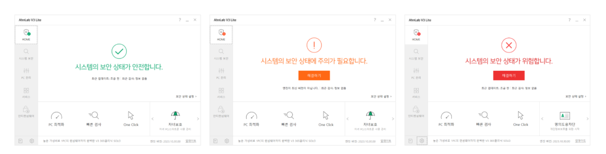The height and width of the screenshot is (154, 606).
Task: Open help question mark in green safe-status window
Action: click(179, 20)
